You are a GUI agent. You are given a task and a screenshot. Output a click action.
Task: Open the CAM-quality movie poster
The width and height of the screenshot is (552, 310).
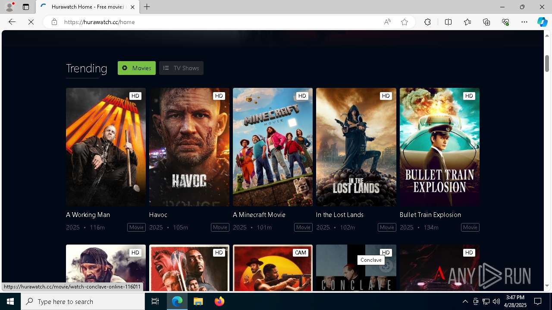tap(273, 268)
